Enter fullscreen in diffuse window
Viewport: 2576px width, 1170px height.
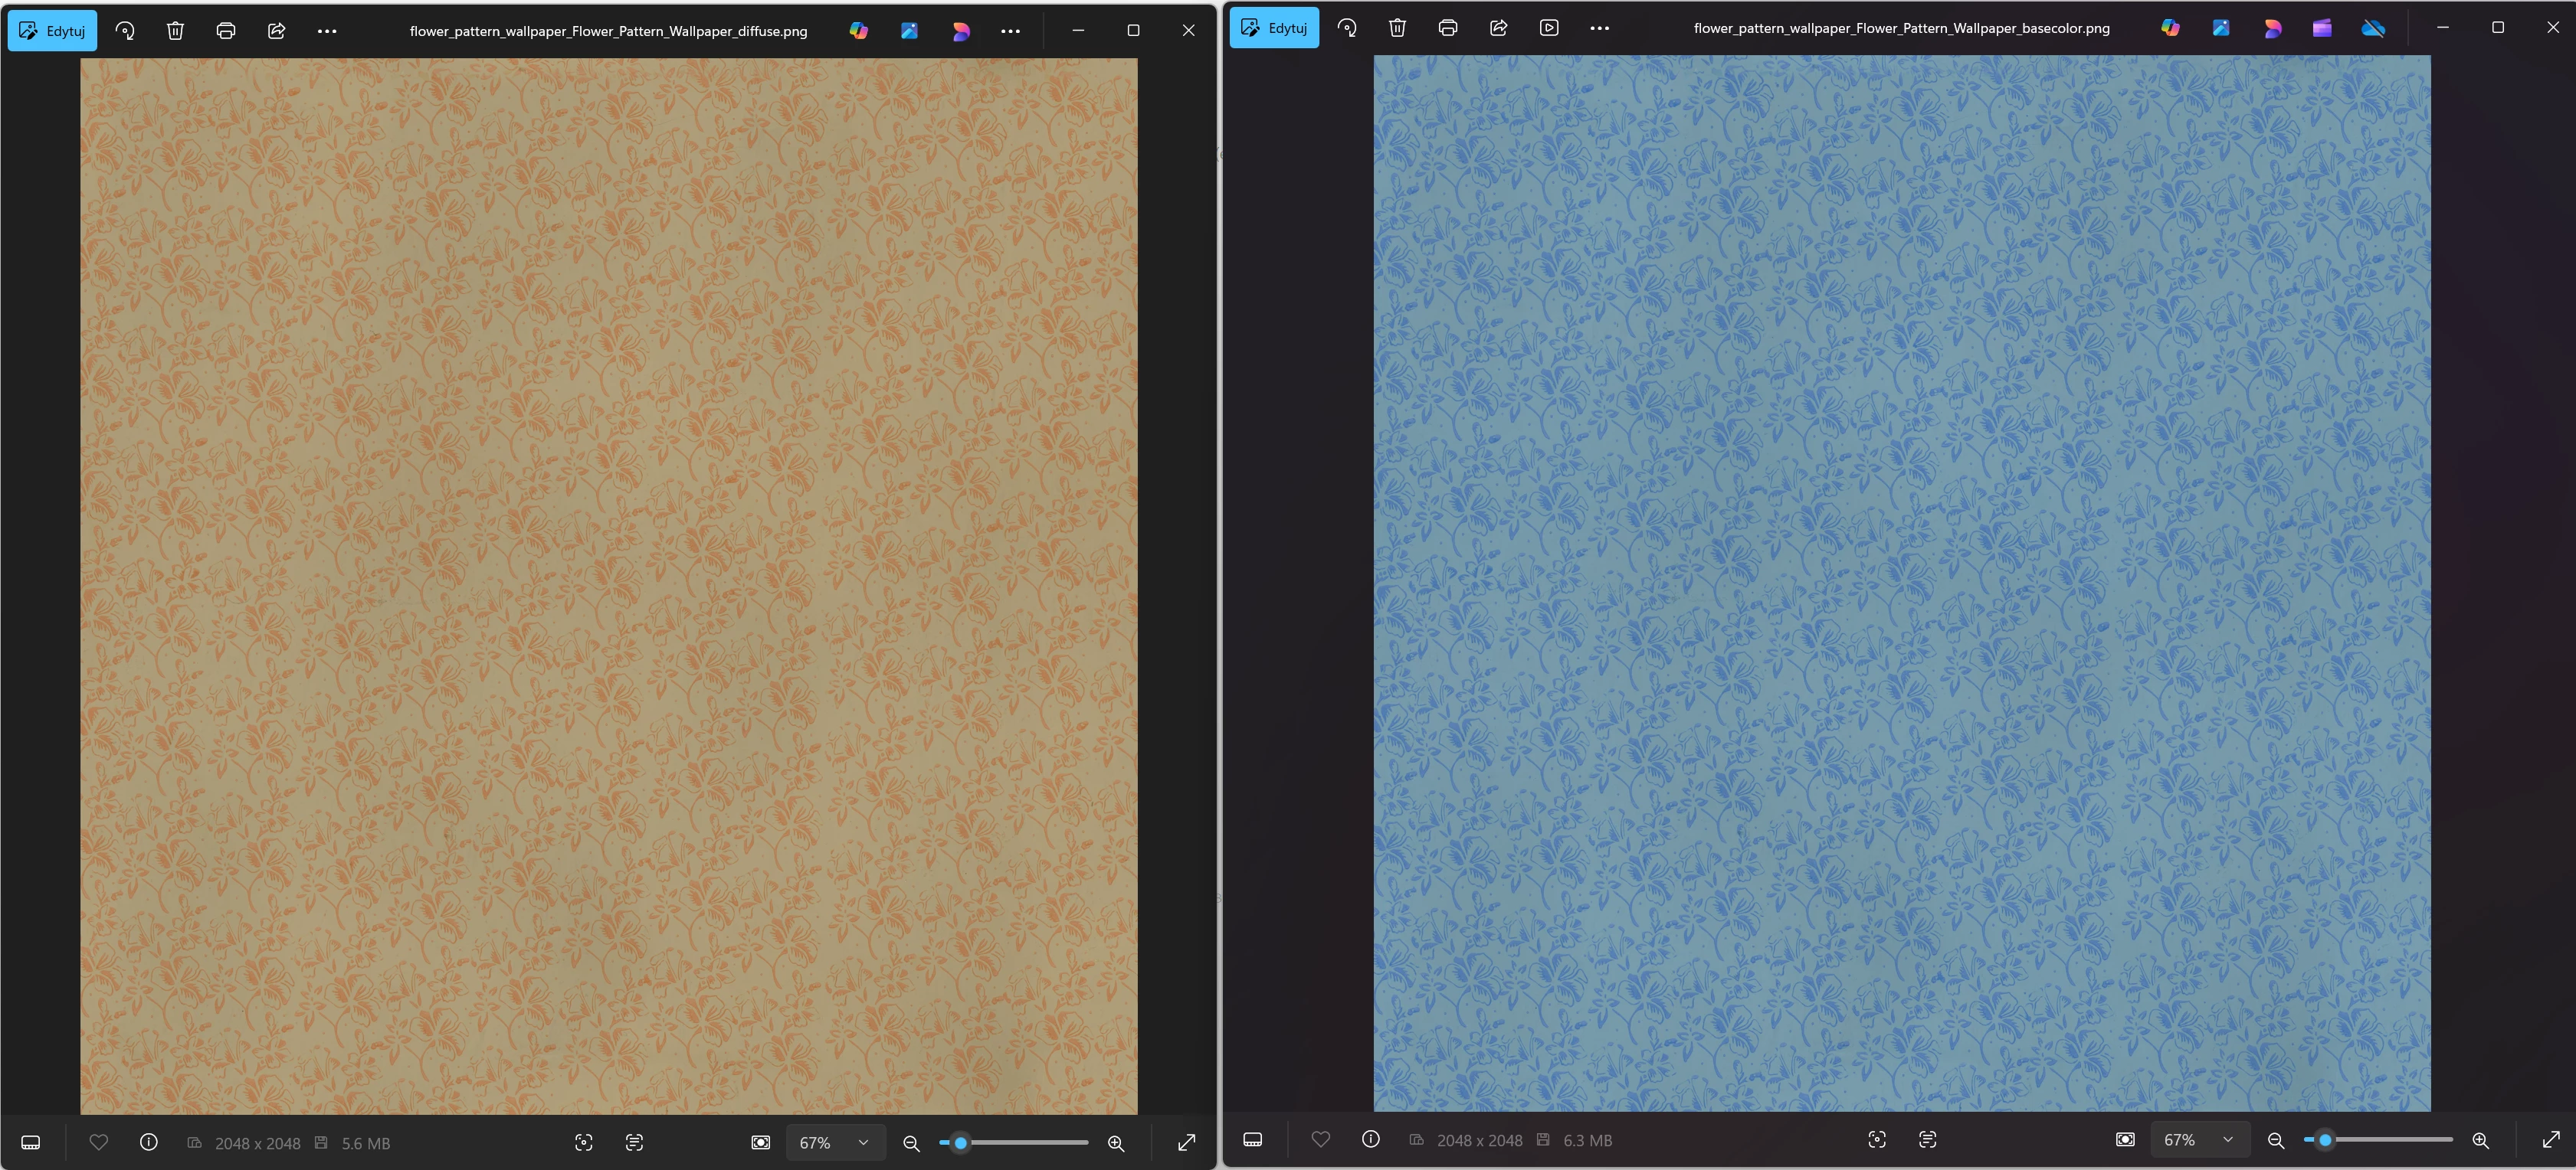[x=1186, y=1142]
